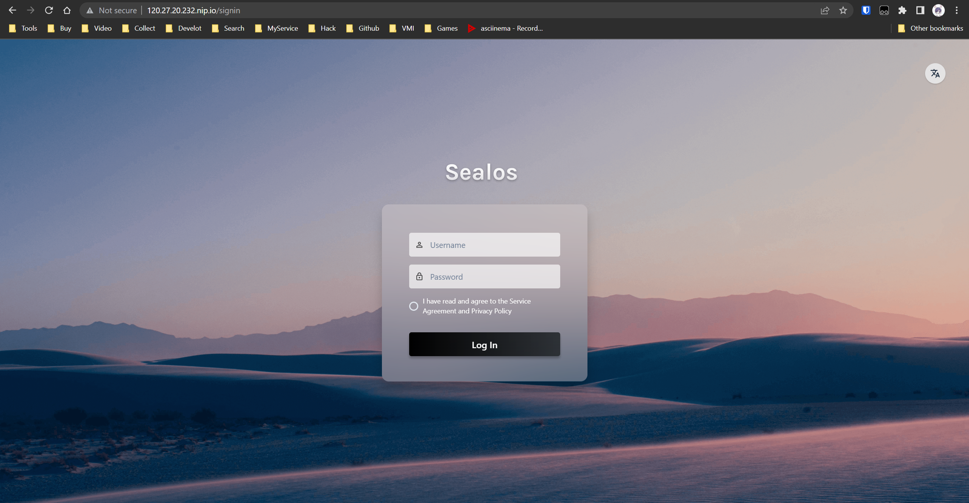Open the extensions puzzle icon

pos(902,10)
